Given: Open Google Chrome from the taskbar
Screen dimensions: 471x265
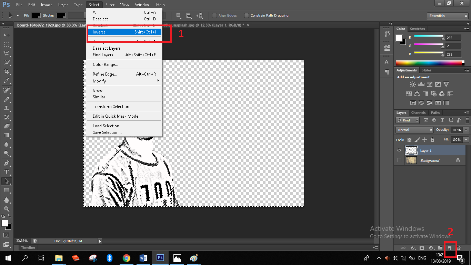Looking at the screenshot, I should coord(127,258).
